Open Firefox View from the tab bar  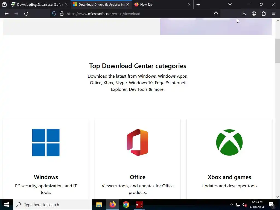pos(4,4)
